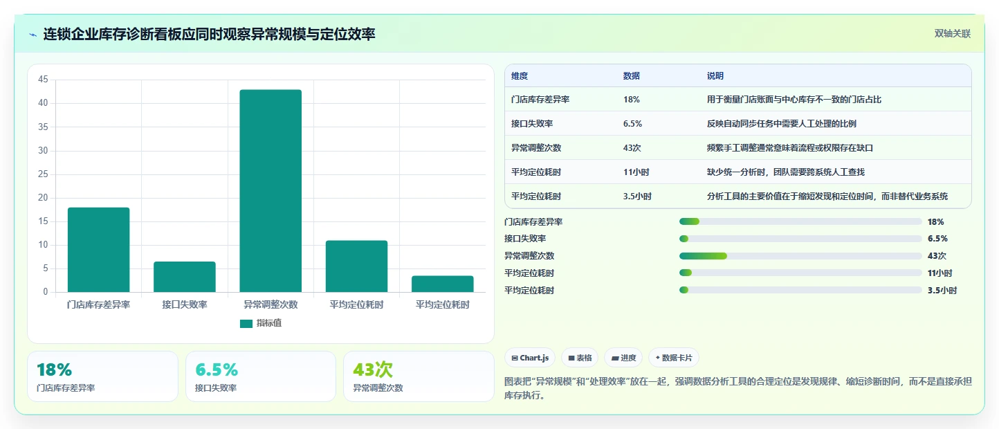Click the description 缺少统一分析时，团队需要跨系统人工查找

coord(786,172)
